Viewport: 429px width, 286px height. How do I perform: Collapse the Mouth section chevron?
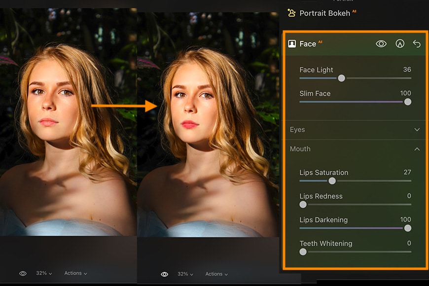coord(417,149)
